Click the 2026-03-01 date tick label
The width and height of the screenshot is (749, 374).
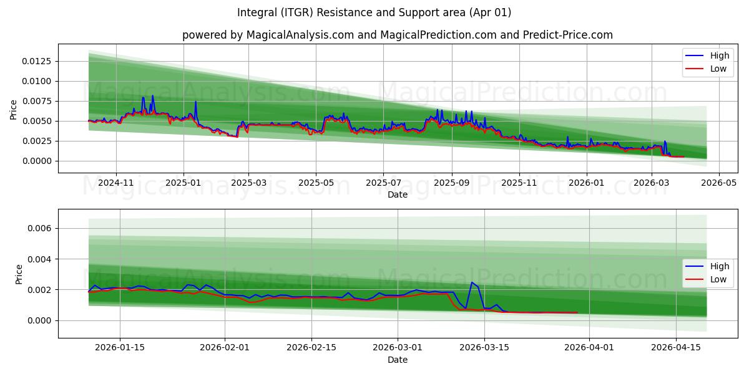point(398,348)
